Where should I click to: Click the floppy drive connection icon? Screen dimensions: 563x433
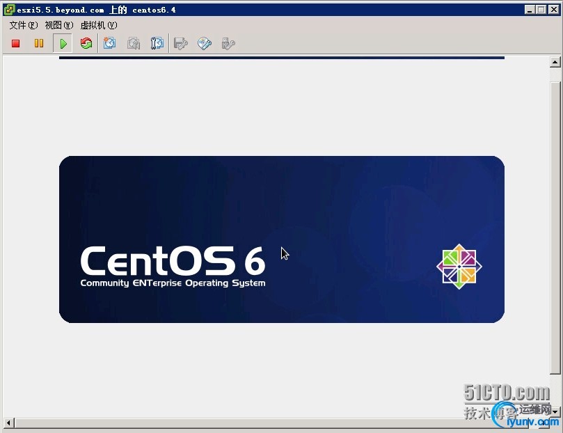[x=181, y=43]
